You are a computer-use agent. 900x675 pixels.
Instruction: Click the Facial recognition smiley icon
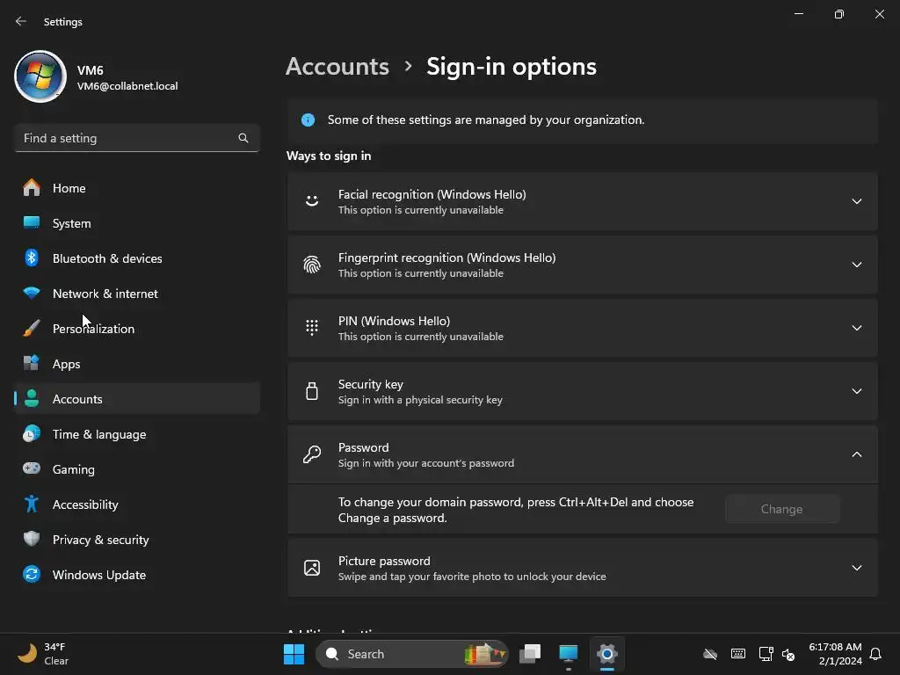coord(312,201)
